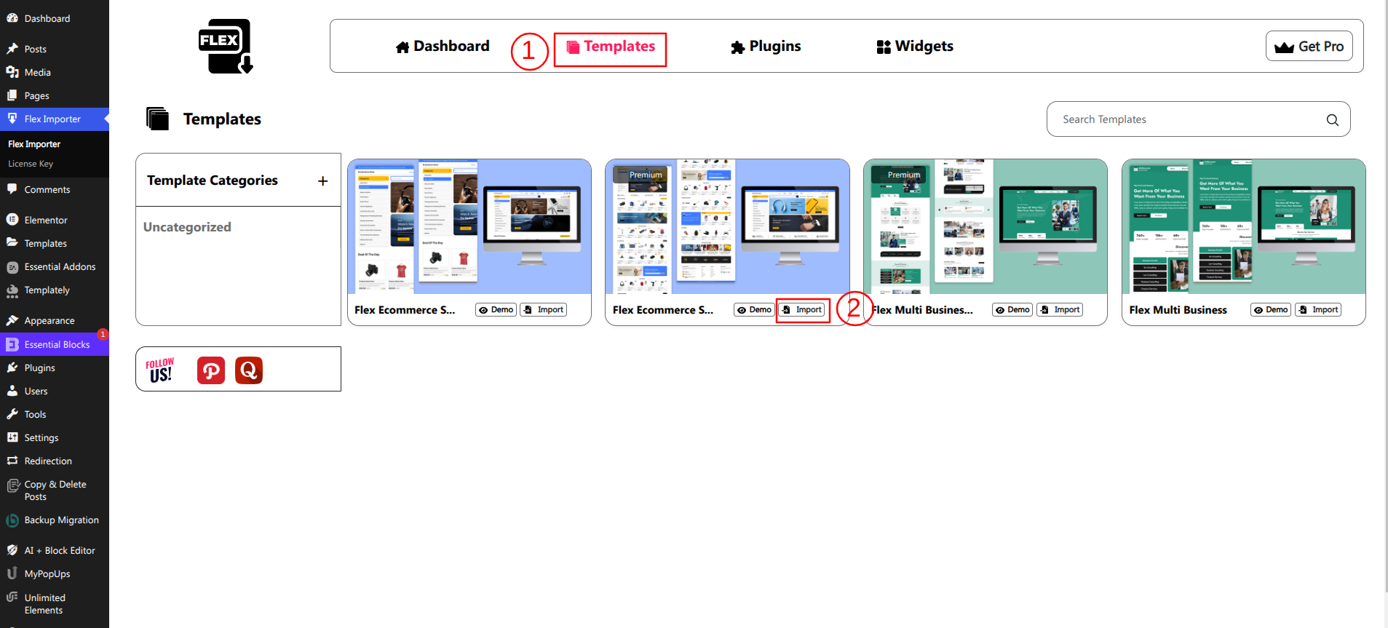Image resolution: width=1388 pixels, height=628 pixels.
Task: Open first Flex Ecommerce template thumbnail
Action: point(469,226)
